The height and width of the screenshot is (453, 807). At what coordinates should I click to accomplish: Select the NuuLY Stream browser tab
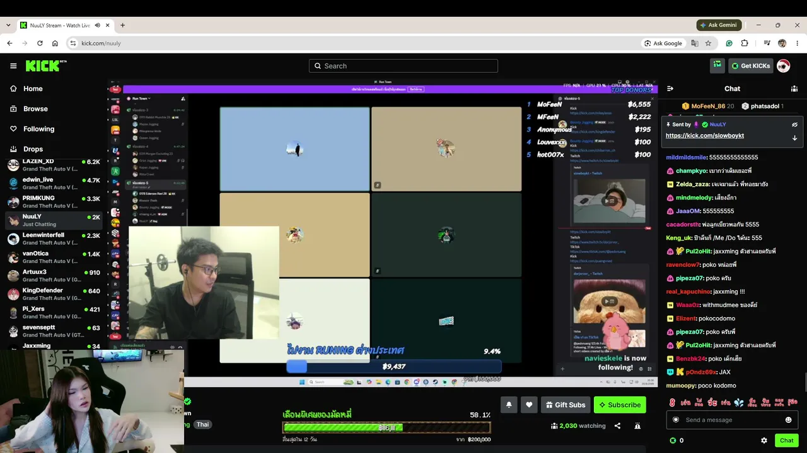(65, 25)
